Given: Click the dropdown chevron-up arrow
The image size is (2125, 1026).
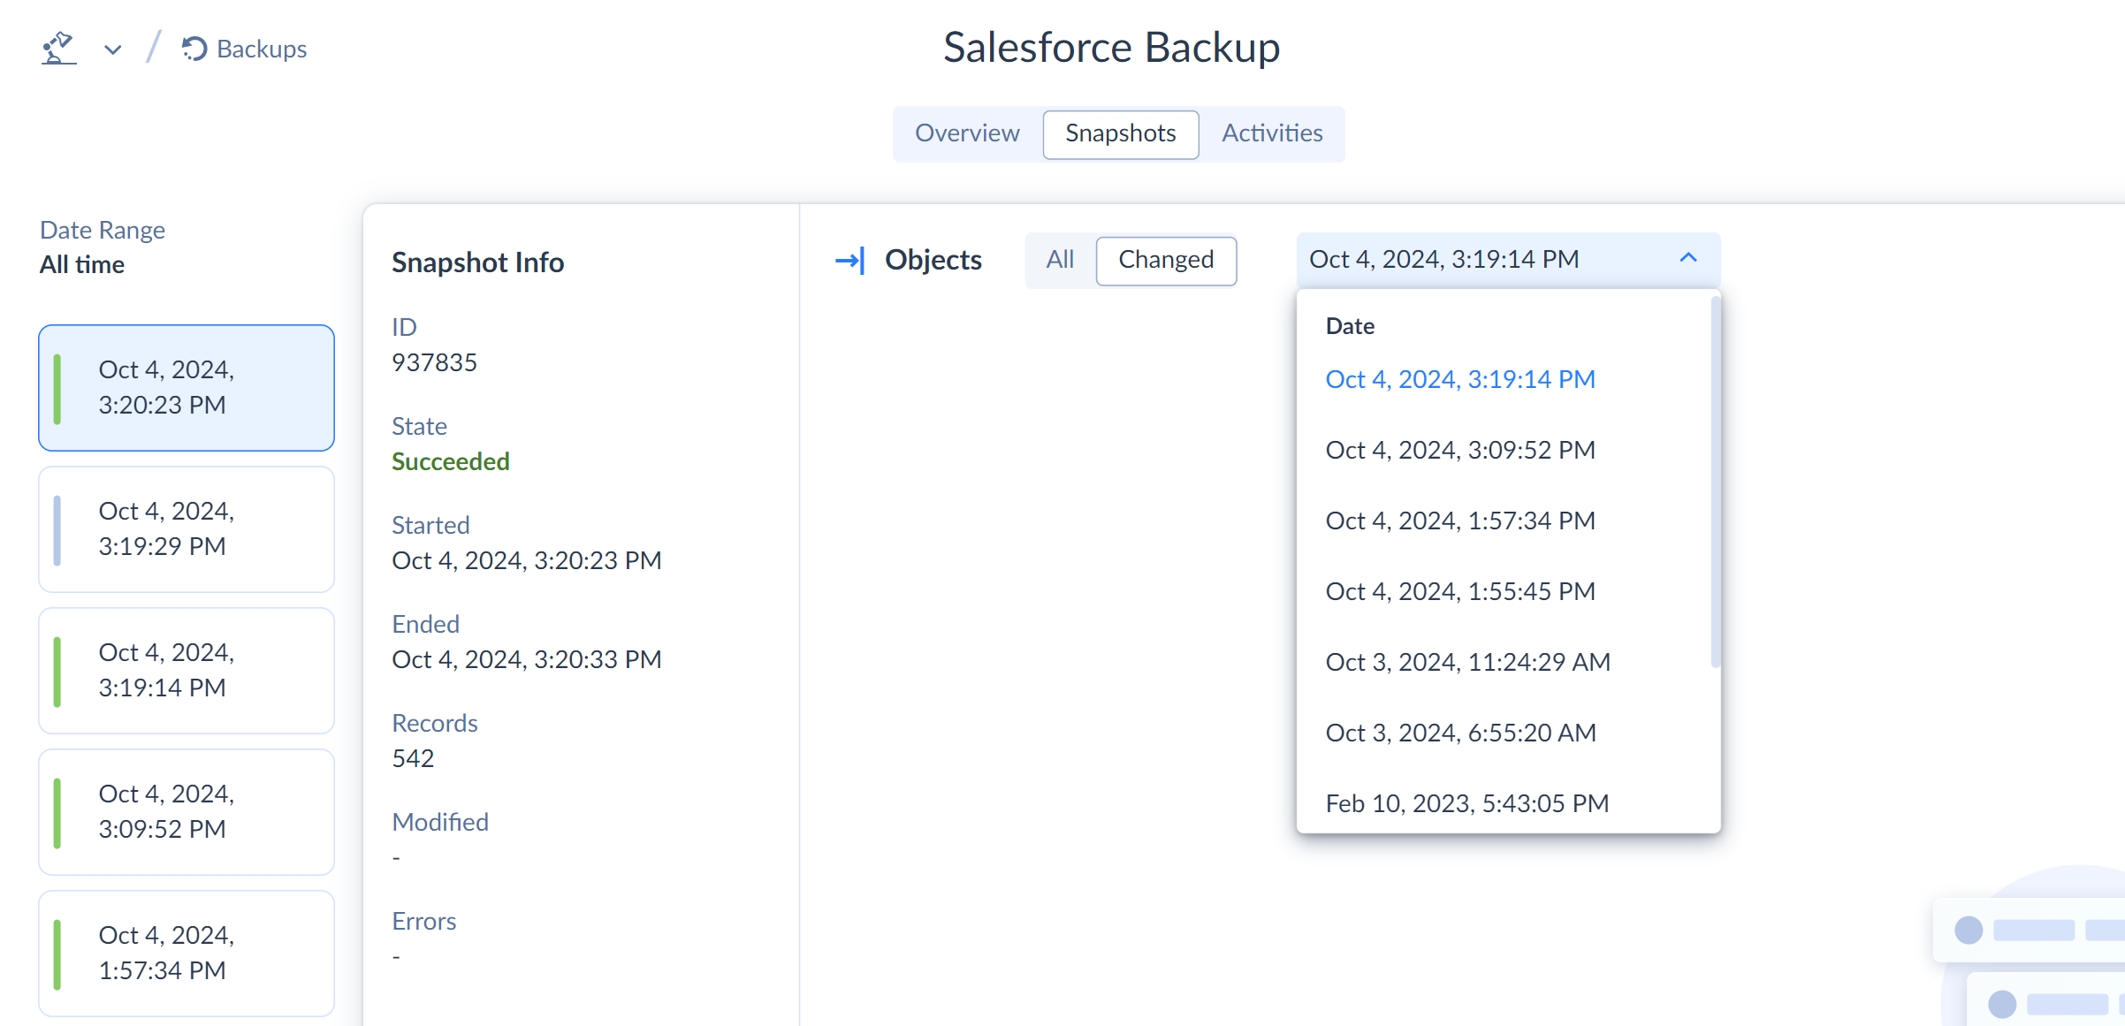Looking at the screenshot, I should click(1688, 258).
